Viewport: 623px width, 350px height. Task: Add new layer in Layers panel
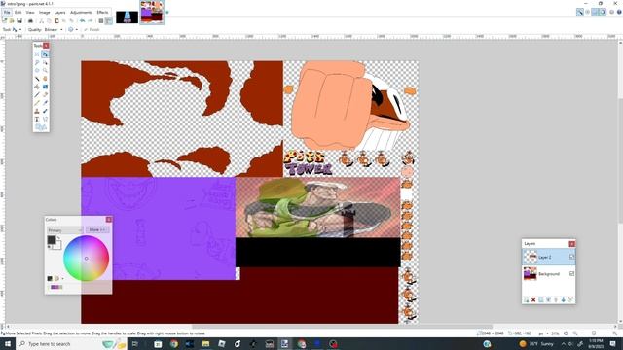click(x=526, y=300)
